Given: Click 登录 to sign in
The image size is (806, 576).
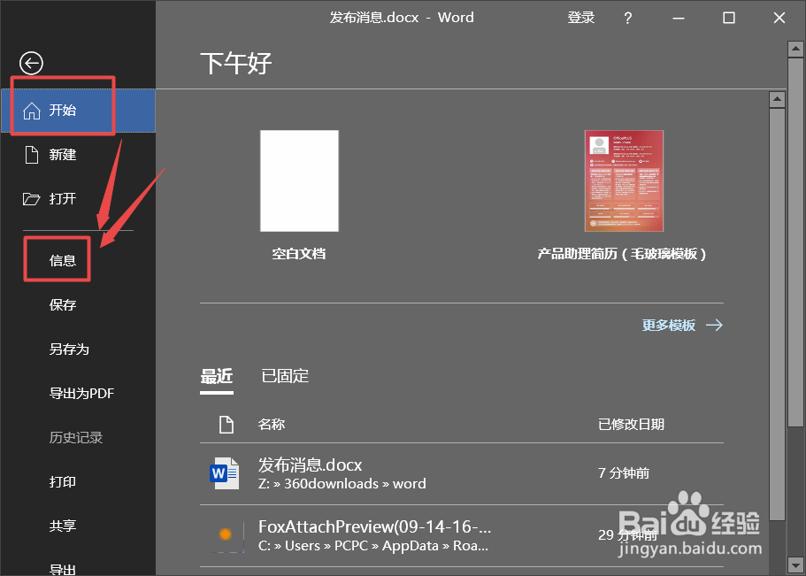Looking at the screenshot, I should tap(581, 17).
